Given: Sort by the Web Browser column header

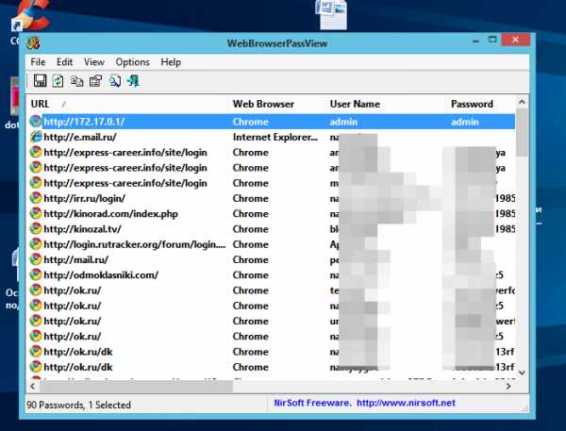Looking at the screenshot, I should pos(277,104).
